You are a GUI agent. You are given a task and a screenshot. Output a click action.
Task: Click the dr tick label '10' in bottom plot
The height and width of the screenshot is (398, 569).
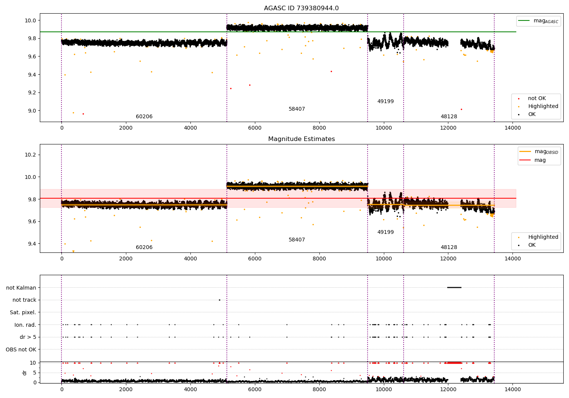coord(33,363)
